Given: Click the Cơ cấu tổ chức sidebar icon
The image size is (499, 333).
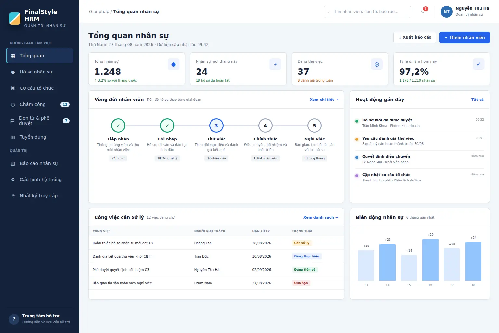Looking at the screenshot, I should [13, 88].
